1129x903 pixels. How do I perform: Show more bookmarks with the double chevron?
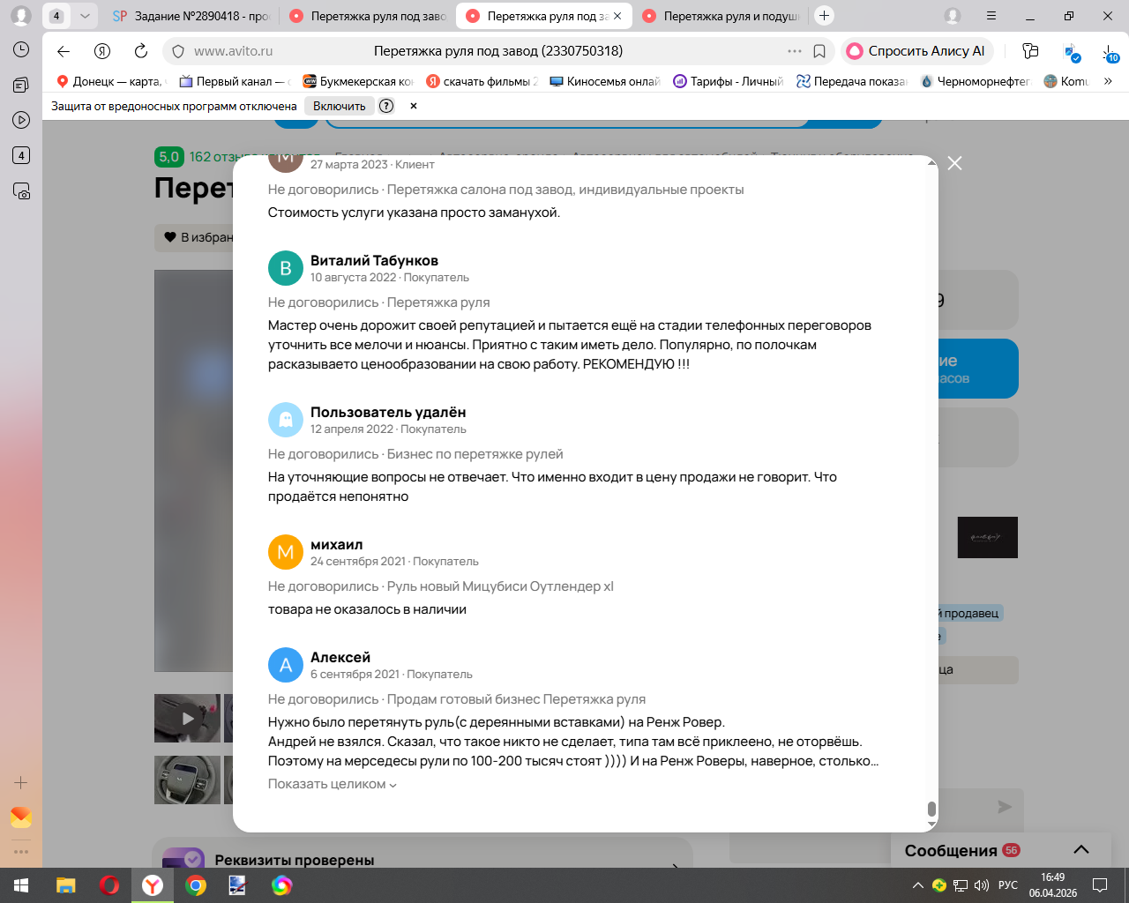1108,81
